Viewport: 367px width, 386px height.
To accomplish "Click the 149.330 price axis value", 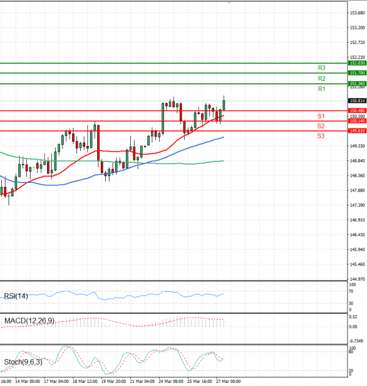I will click(357, 146).
